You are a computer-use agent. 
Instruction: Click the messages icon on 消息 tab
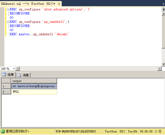pyautogui.click(x=19, y=75)
